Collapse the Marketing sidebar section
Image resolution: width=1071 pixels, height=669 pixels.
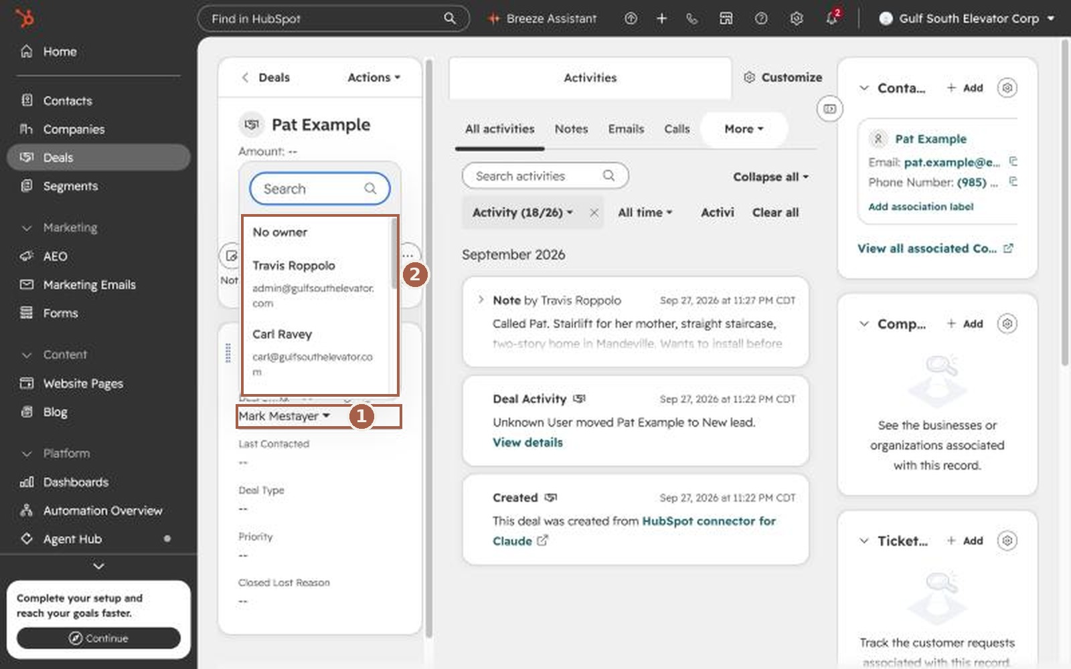[27, 228]
